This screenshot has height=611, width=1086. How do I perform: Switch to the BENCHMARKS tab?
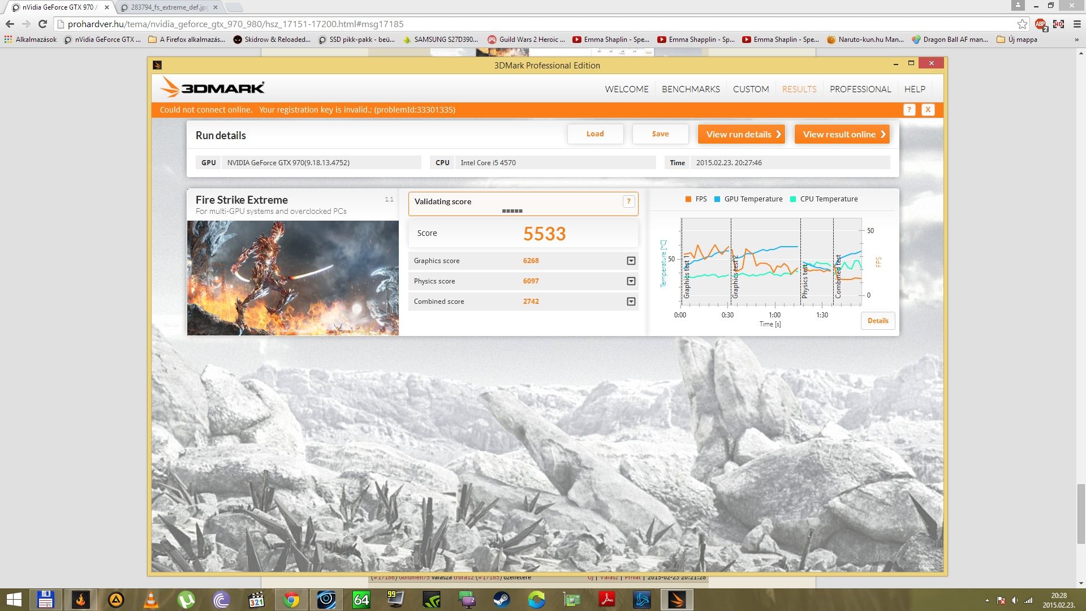click(691, 89)
